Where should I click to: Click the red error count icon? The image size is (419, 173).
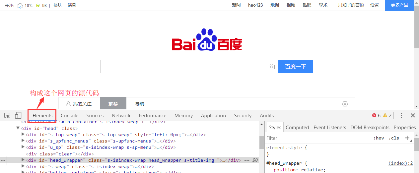pyautogui.click(x=374, y=116)
